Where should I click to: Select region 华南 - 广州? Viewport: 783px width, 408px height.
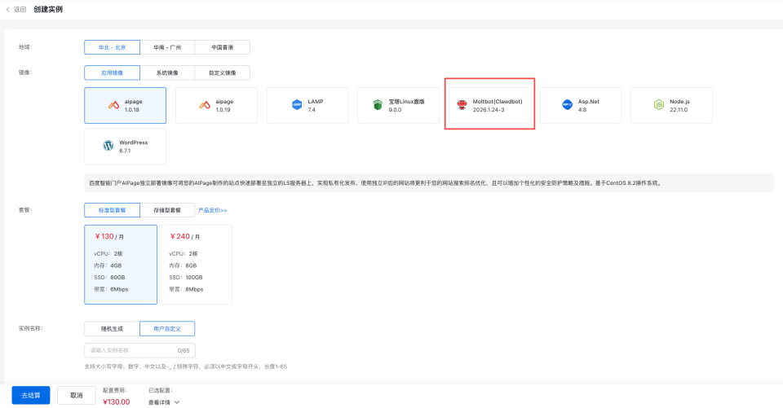[x=167, y=47]
